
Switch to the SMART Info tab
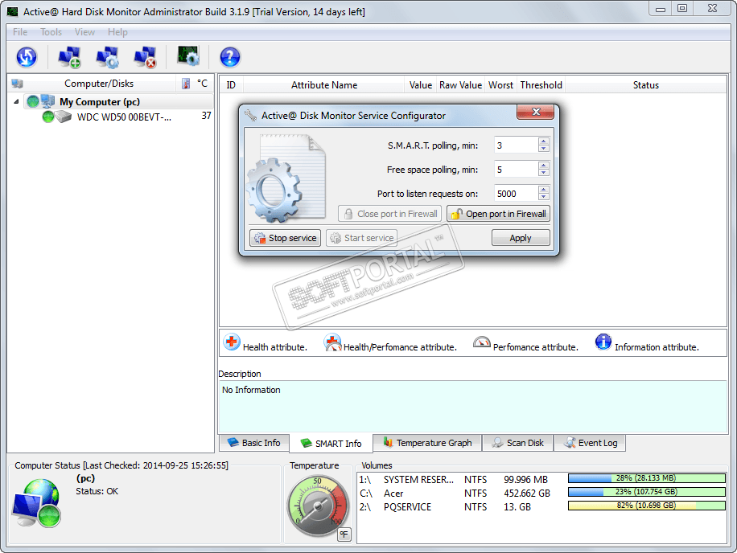pyautogui.click(x=331, y=443)
